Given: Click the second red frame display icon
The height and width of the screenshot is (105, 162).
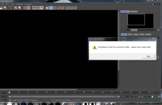Looking at the screenshot, I should [38, 8].
